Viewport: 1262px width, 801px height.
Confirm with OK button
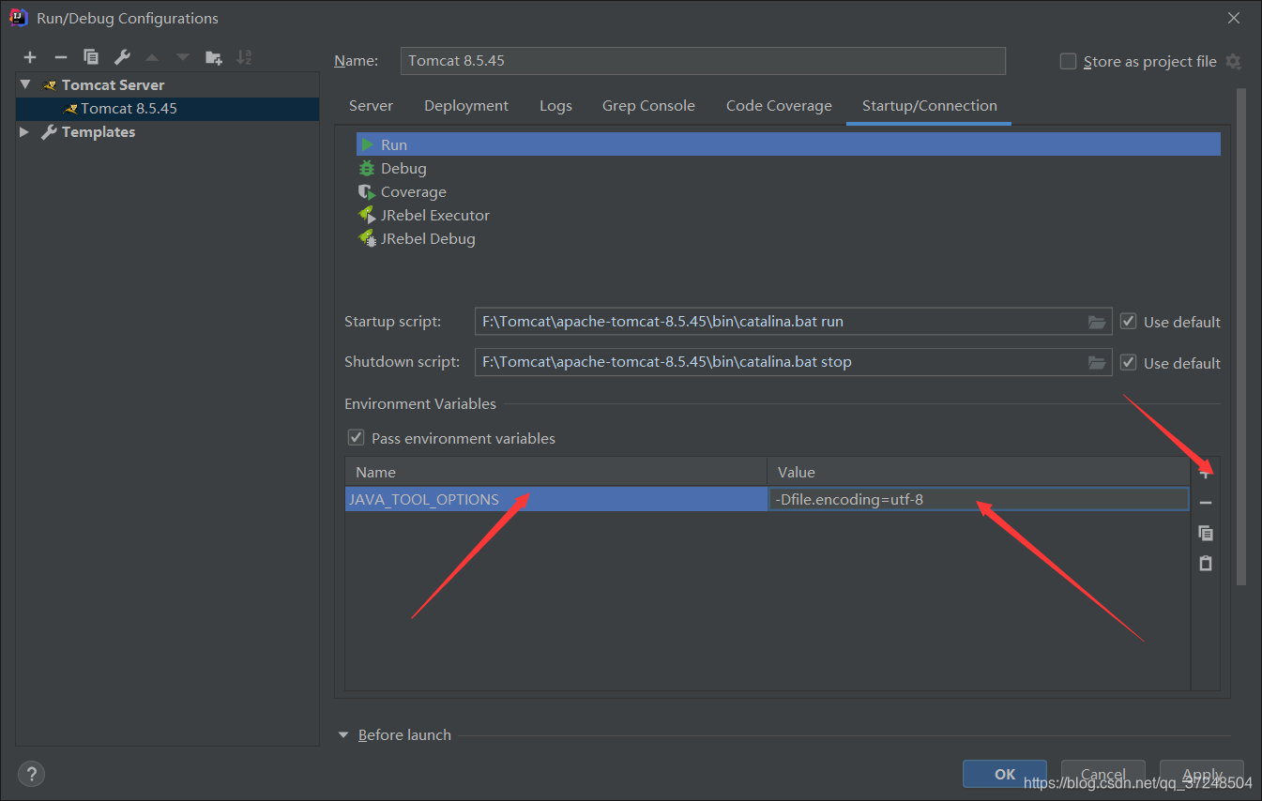(1005, 774)
